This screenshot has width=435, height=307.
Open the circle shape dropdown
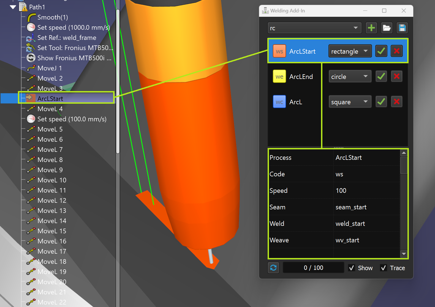[350, 76]
